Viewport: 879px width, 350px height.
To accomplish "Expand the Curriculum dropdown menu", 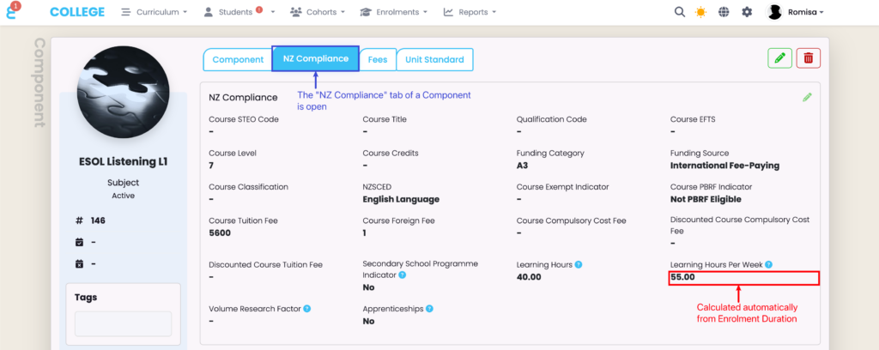I will coord(155,12).
